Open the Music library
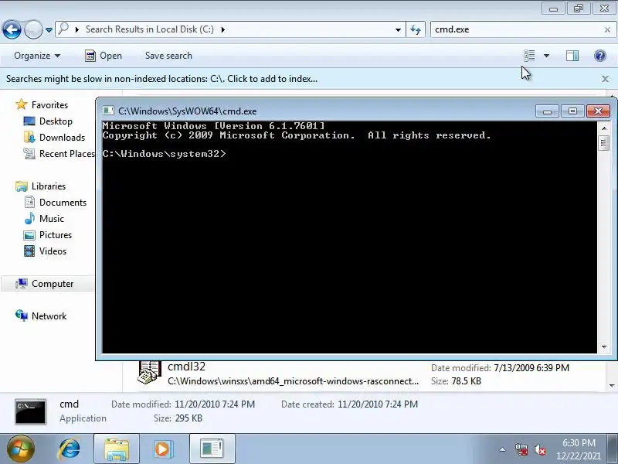618x464 pixels. (51, 219)
